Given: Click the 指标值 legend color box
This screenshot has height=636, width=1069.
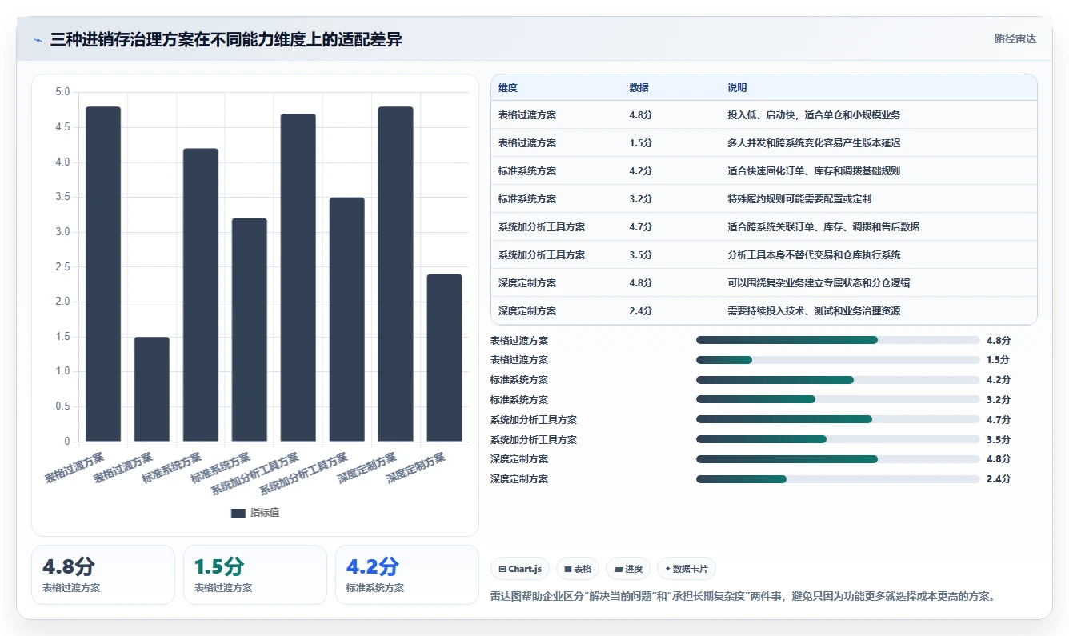Looking at the screenshot, I should point(238,513).
